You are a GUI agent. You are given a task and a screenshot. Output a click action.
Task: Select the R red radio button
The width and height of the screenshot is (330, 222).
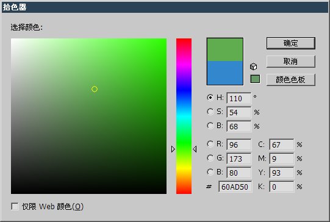pyautogui.click(x=210, y=144)
